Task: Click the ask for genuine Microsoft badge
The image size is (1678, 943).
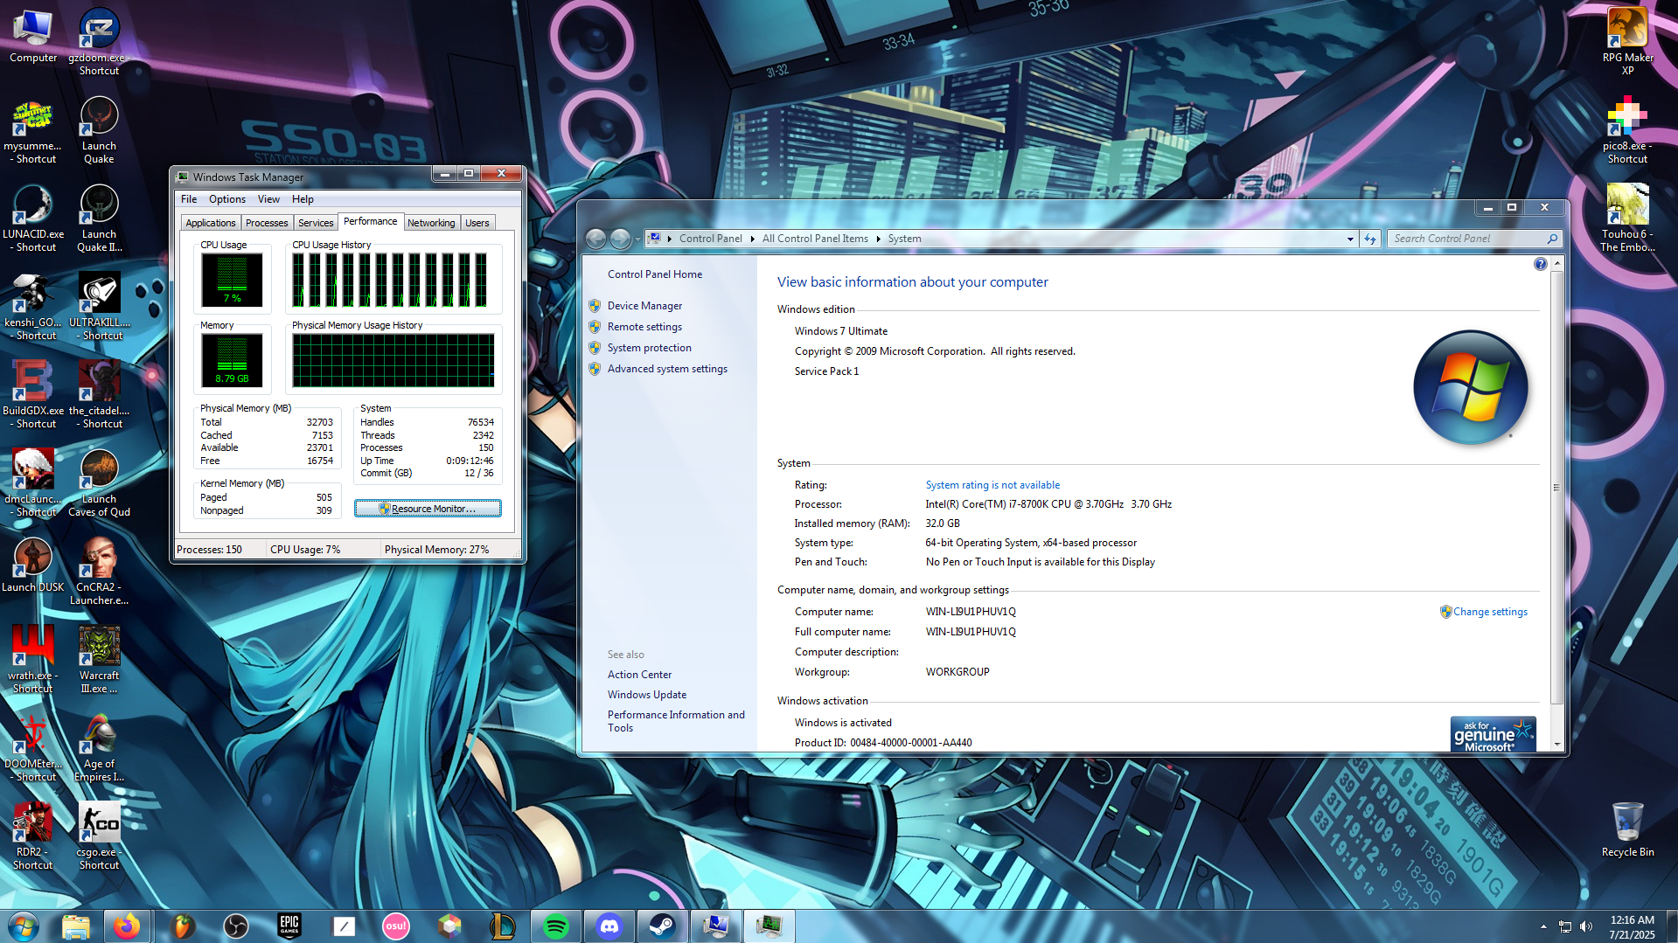Action: (1493, 734)
